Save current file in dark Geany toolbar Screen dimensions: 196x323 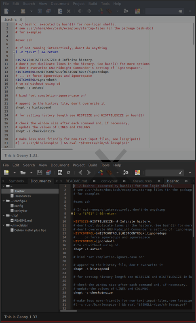(40, 173)
